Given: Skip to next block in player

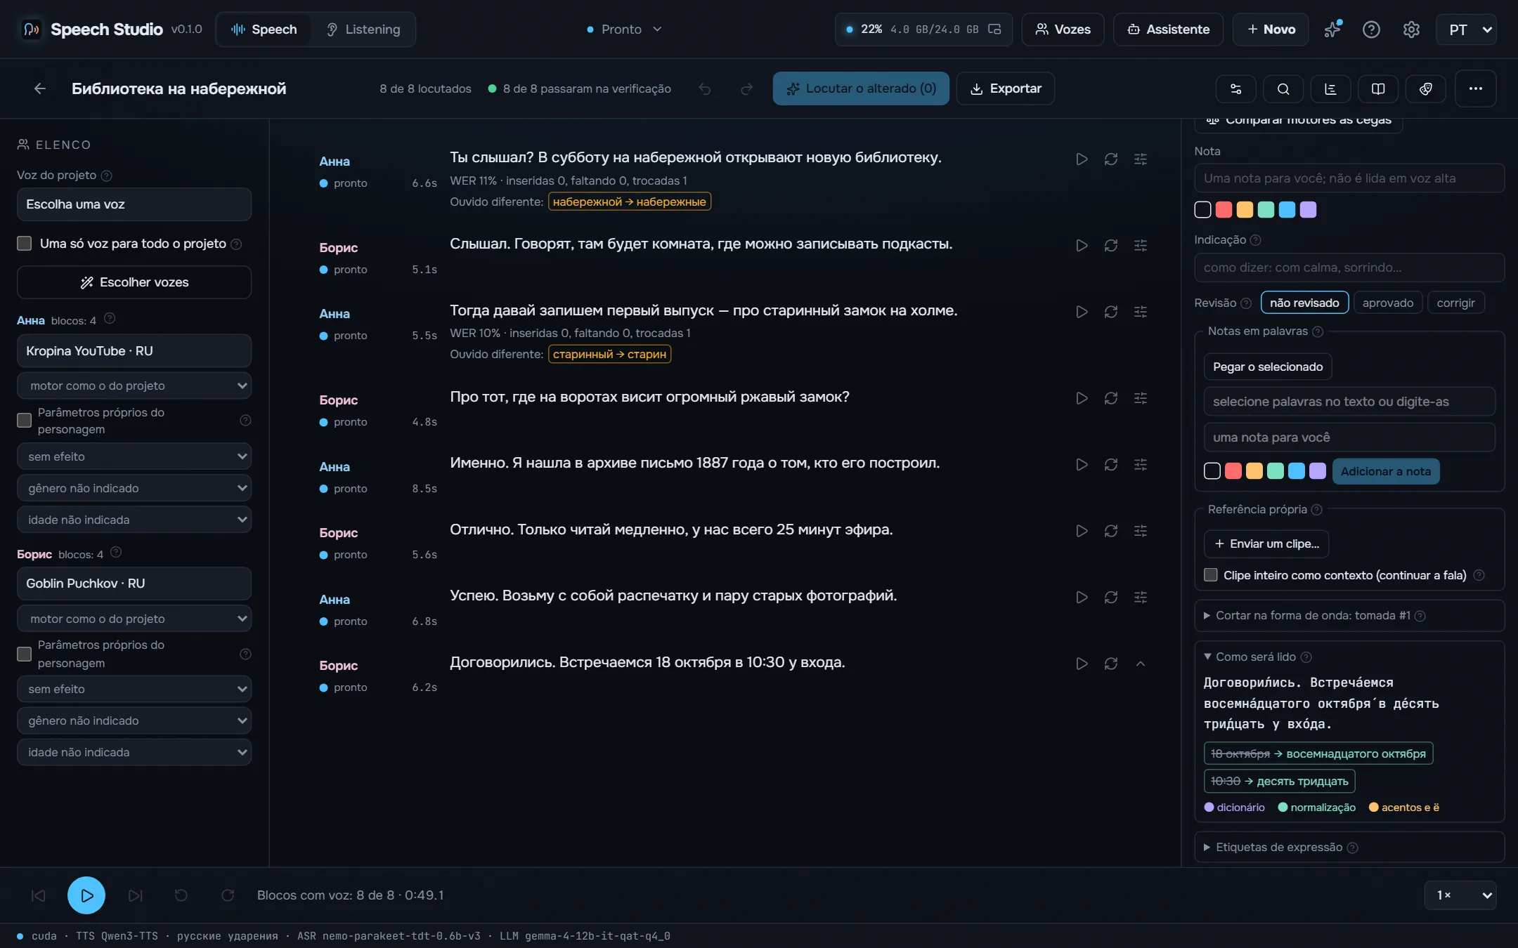Looking at the screenshot, I should pos(136,895).
